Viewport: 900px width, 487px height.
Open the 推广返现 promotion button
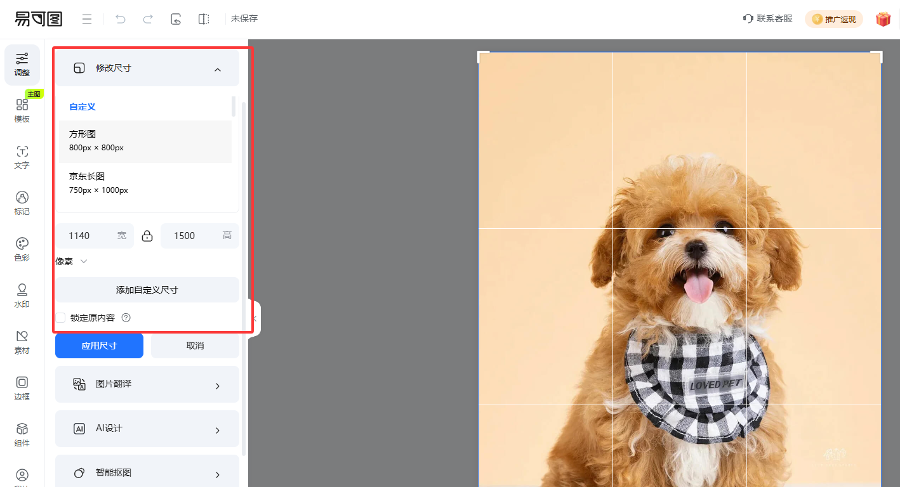coord(834,19)
